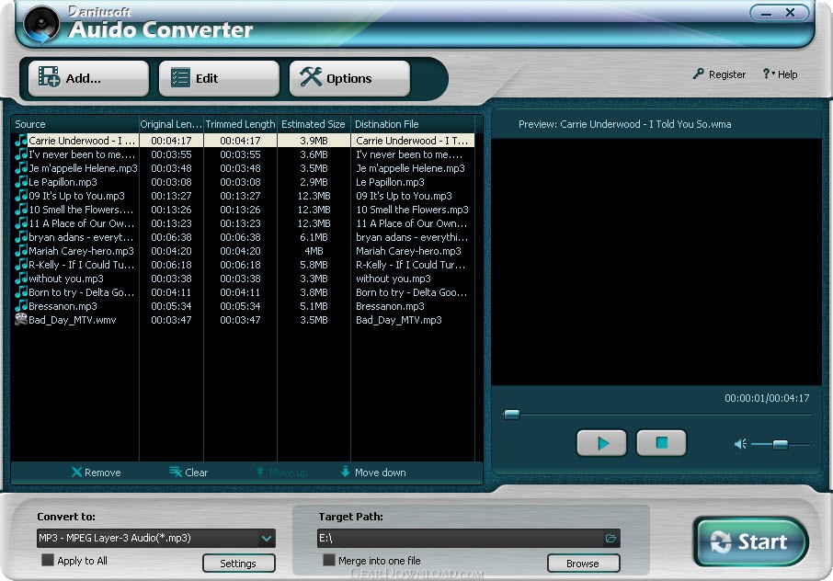Click the open target folder icon

[610, 539]
